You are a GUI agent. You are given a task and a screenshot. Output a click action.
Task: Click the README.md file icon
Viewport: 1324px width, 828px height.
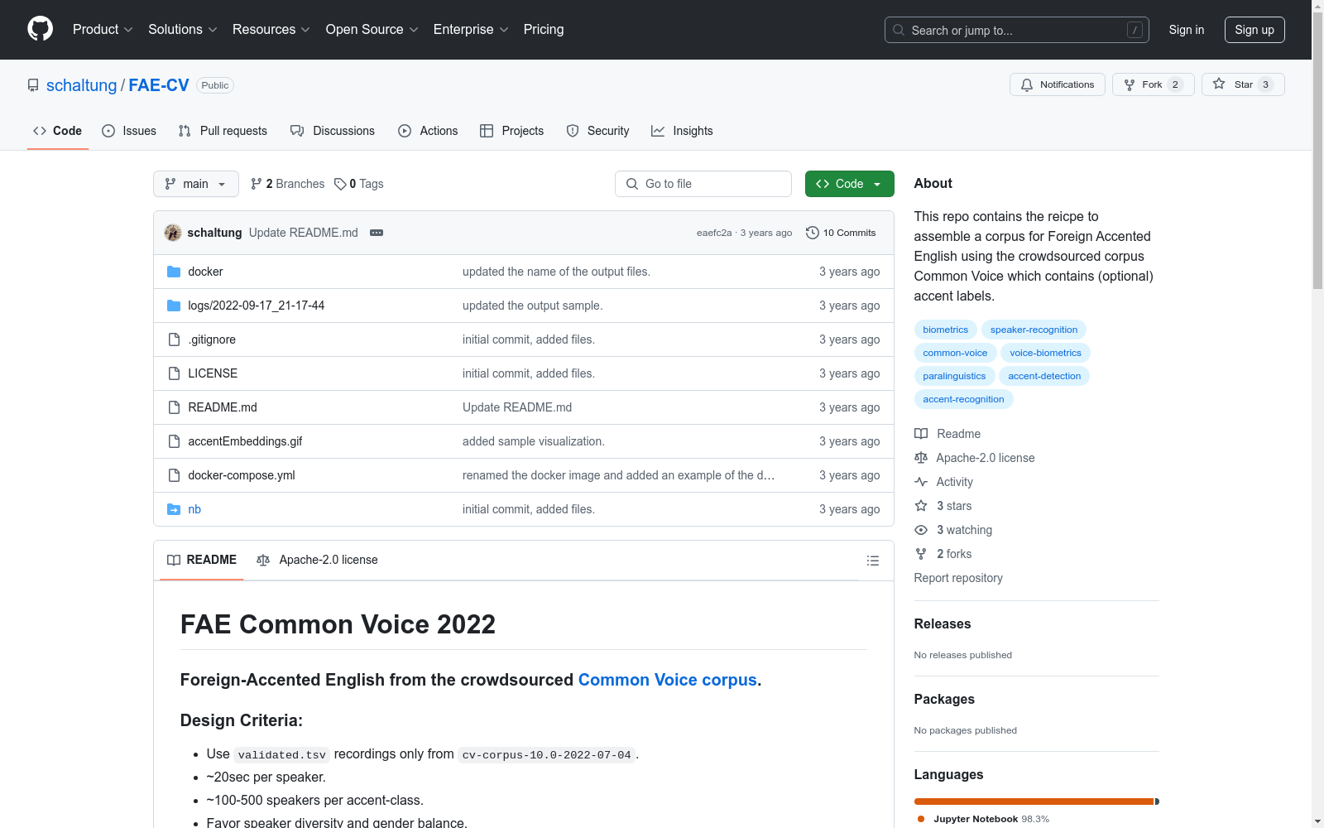174,407
